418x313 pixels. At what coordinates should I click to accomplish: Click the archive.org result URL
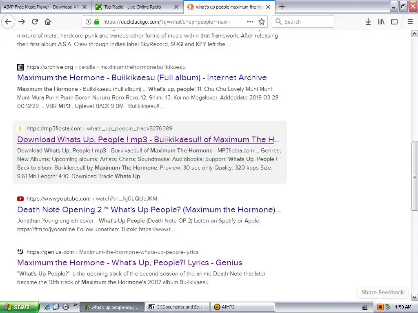(x=106, y=67)
